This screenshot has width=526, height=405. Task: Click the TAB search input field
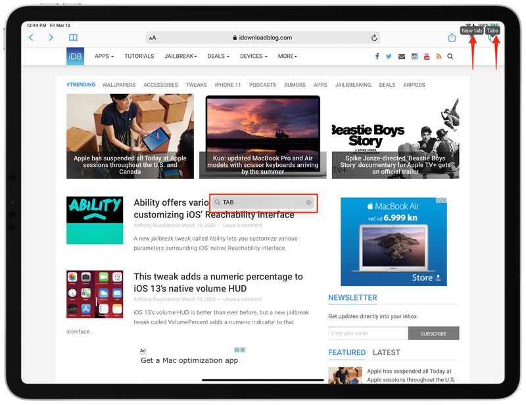point(263,202)
